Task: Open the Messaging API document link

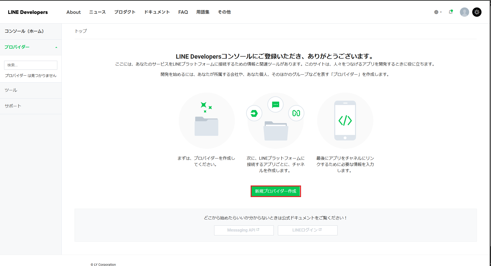Action: 244,230
